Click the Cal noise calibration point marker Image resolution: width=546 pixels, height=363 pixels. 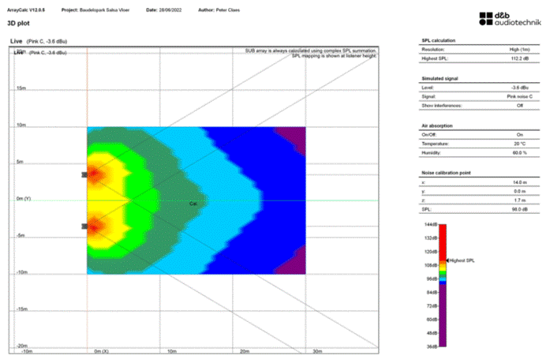click(193, 204)
